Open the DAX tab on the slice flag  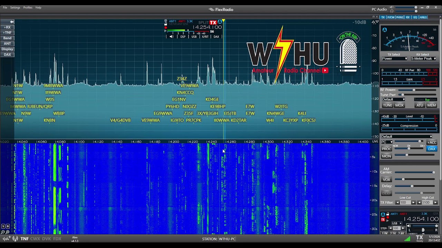click(216, 37)
